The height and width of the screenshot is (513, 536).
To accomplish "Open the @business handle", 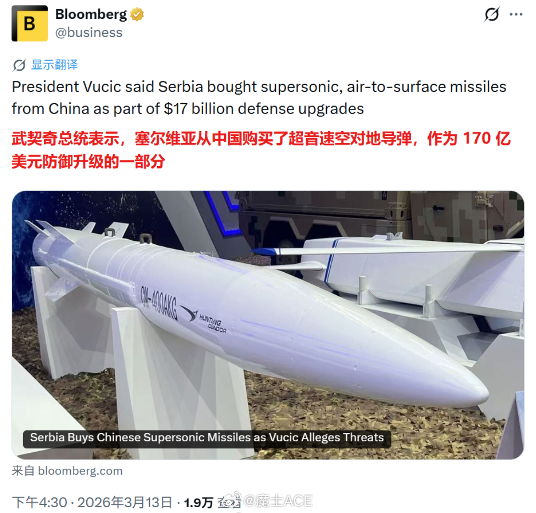I will click(89, 32).
